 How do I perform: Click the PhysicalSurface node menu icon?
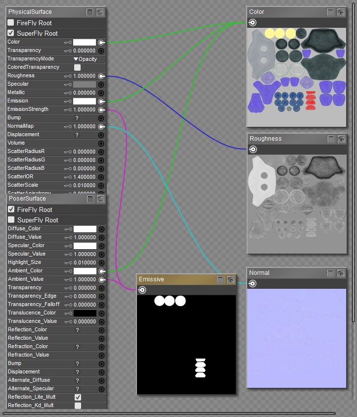coord(89,12)
